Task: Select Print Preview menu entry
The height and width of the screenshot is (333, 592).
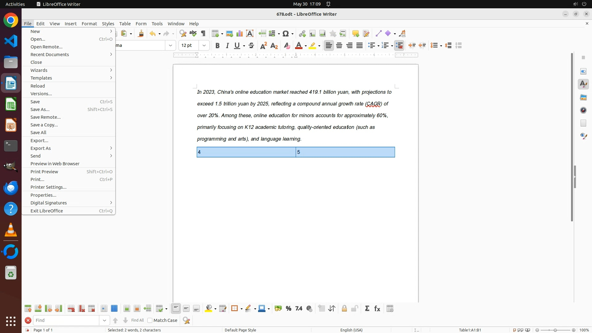Action: click(x=44, y=172)
